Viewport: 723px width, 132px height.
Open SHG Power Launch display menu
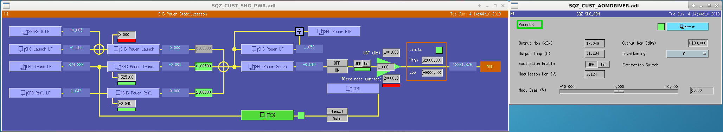click(134, 49)
